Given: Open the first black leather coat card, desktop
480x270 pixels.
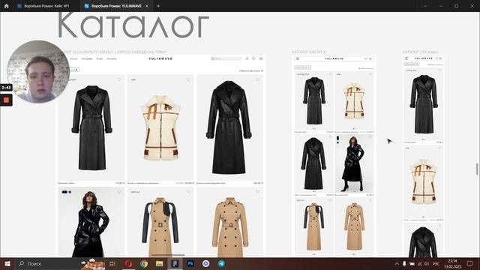Looking at the screenshot, I should (91, 127).
